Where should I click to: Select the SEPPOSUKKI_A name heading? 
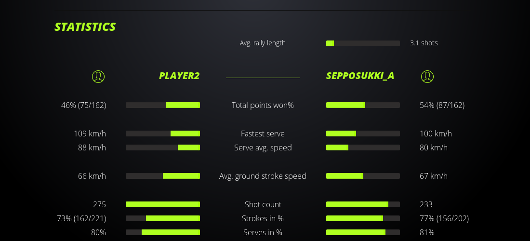tap(360, 76)
